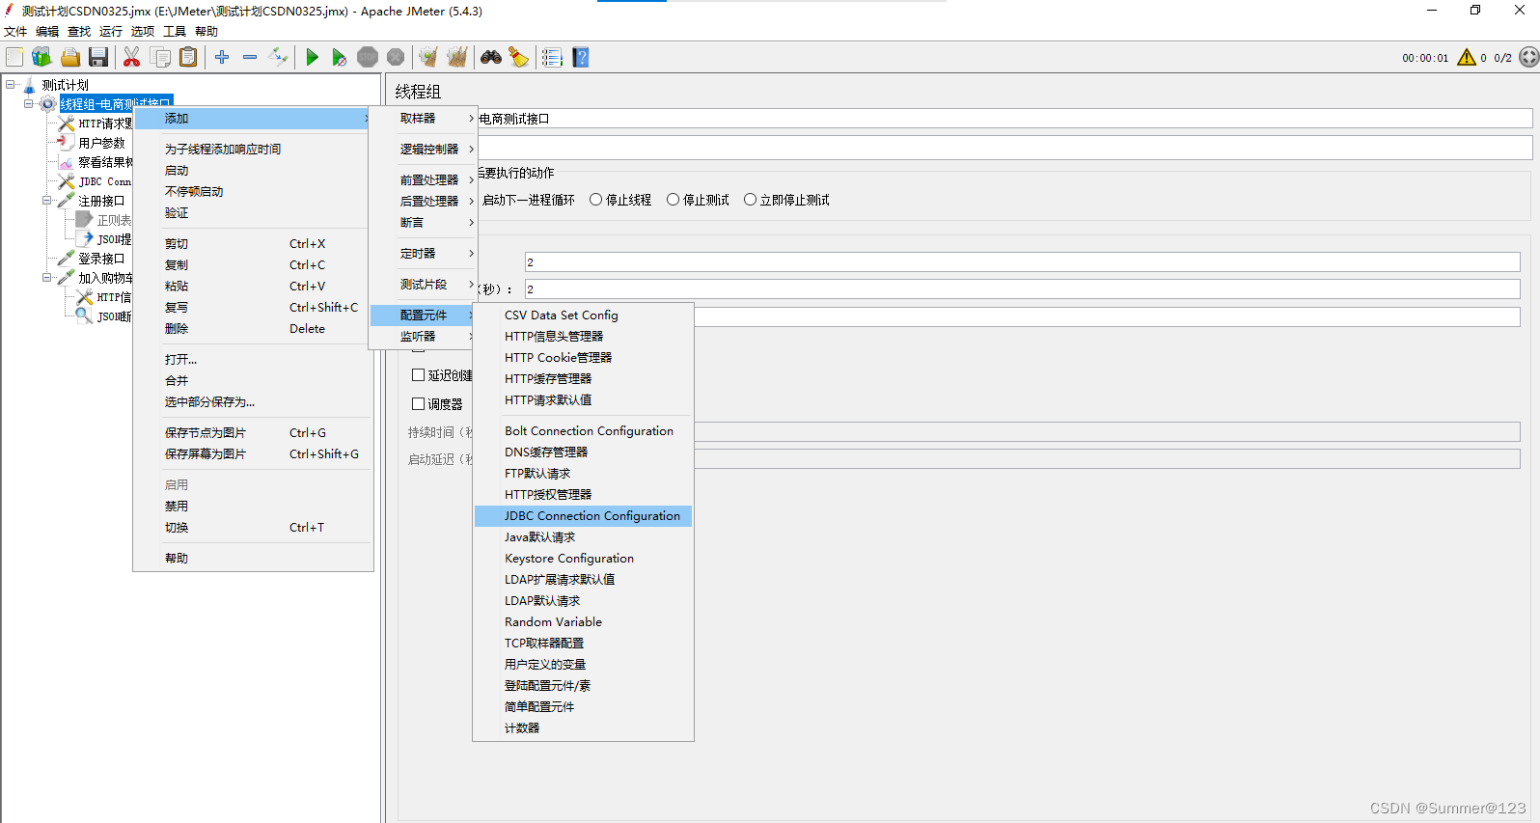Choose Random Variable menu item
Viewport: 1540px width, 823px height.
click(x=583, y=622)
